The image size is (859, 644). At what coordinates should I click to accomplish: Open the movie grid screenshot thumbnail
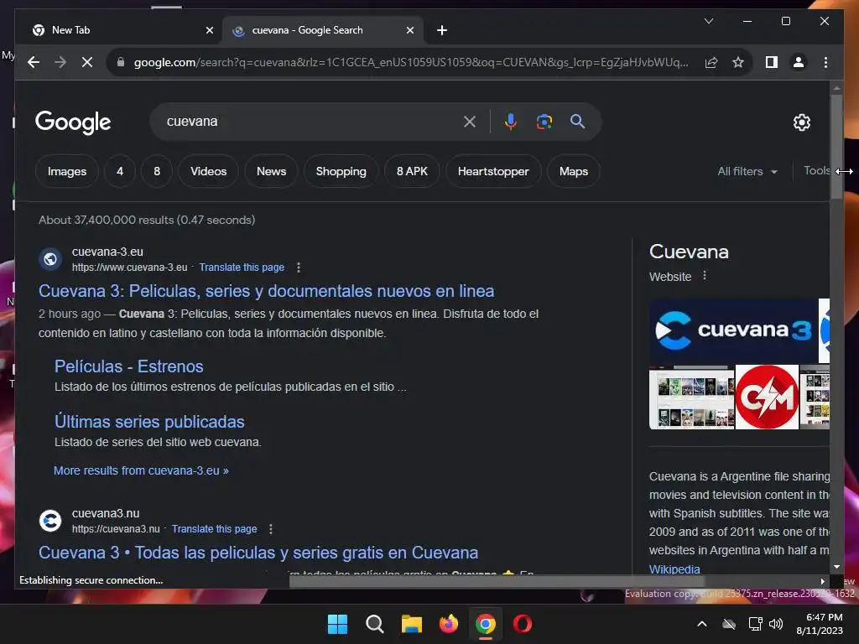pos(691,397)
